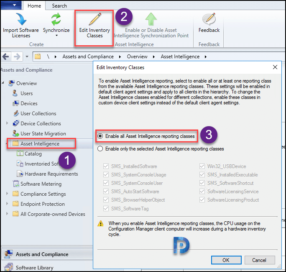Select the Users node icon

[15, 93]
